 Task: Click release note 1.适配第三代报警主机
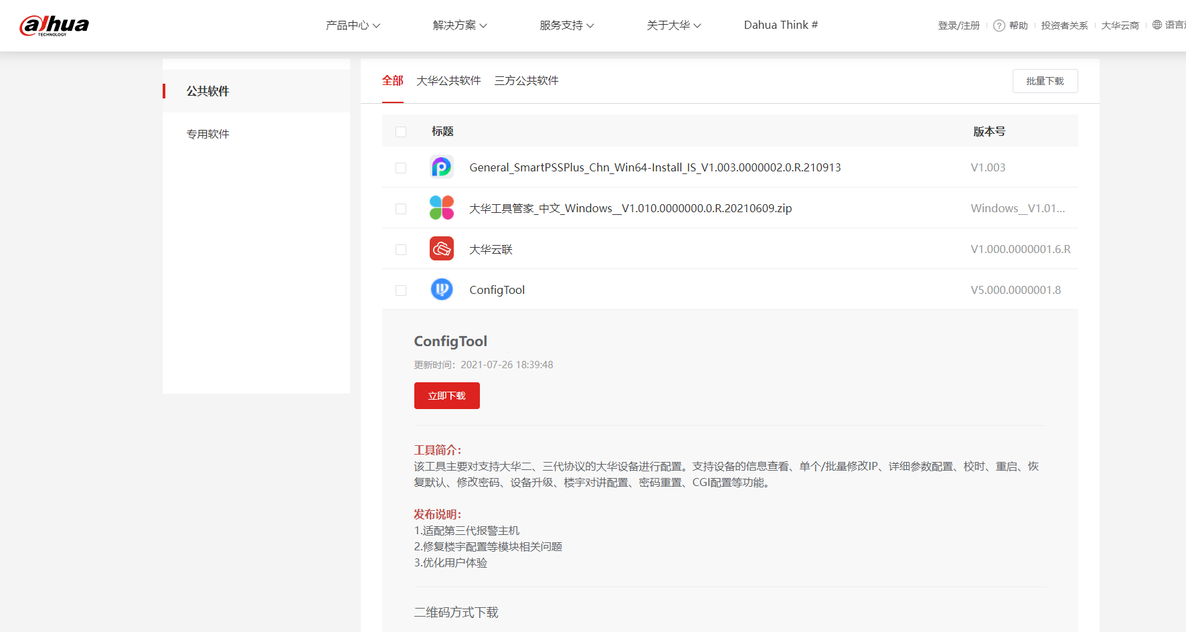pyautogui.click(x=467, y=530)
